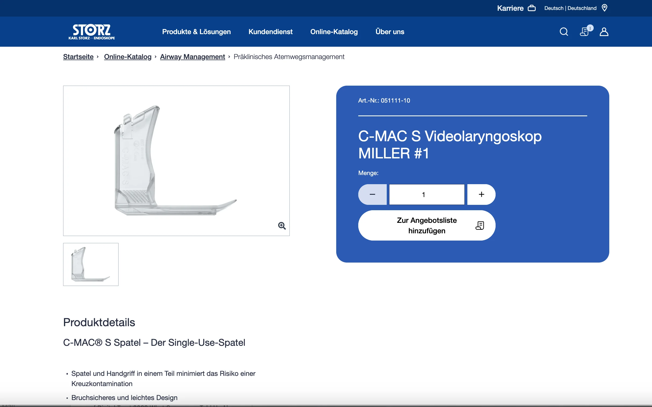Decrease quantity with minus button
Viewport: 652px width, 407px height.
point(372,194)
